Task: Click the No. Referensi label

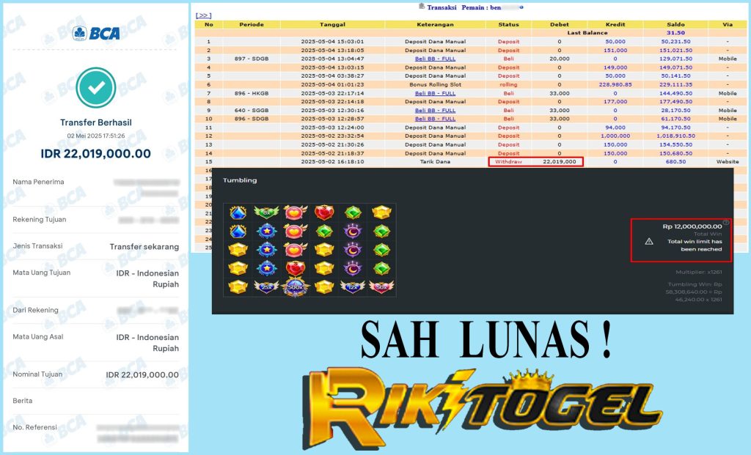Action: click(x=35, y=427)
